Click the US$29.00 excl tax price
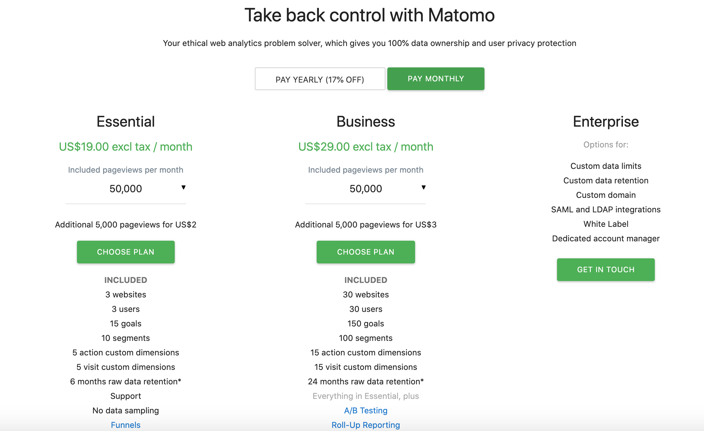The height and width of the screenshot is (431, 704). tap(366, 147)
